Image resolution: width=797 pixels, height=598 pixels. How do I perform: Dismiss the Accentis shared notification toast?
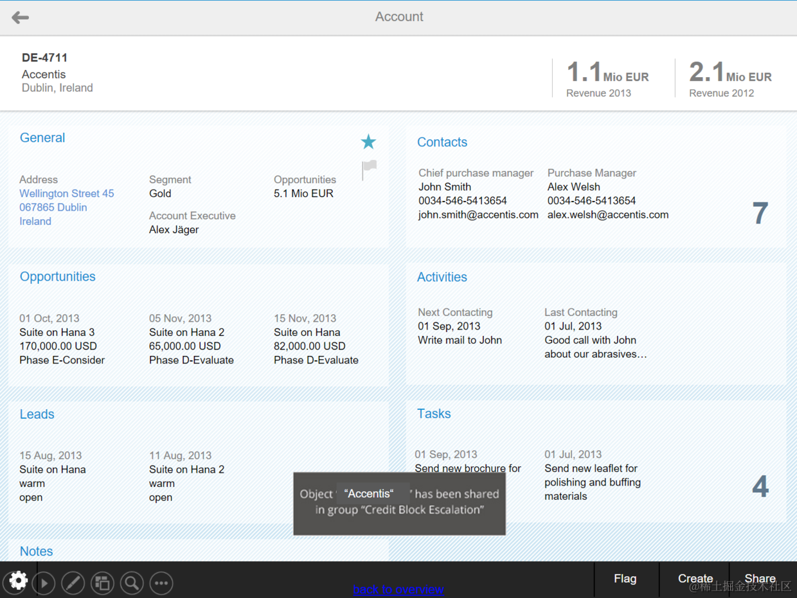coord(399,504)
